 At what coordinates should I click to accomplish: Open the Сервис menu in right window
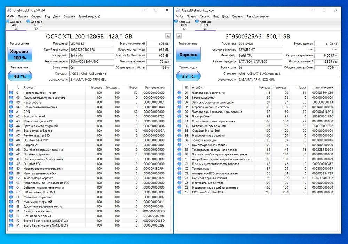pos(205,16)
